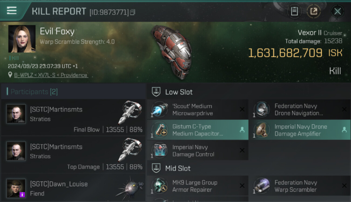Click the X beside Imperial Navy Damage Control
Image resolution: width=351 pixels, height=202 pixels.
242,151
